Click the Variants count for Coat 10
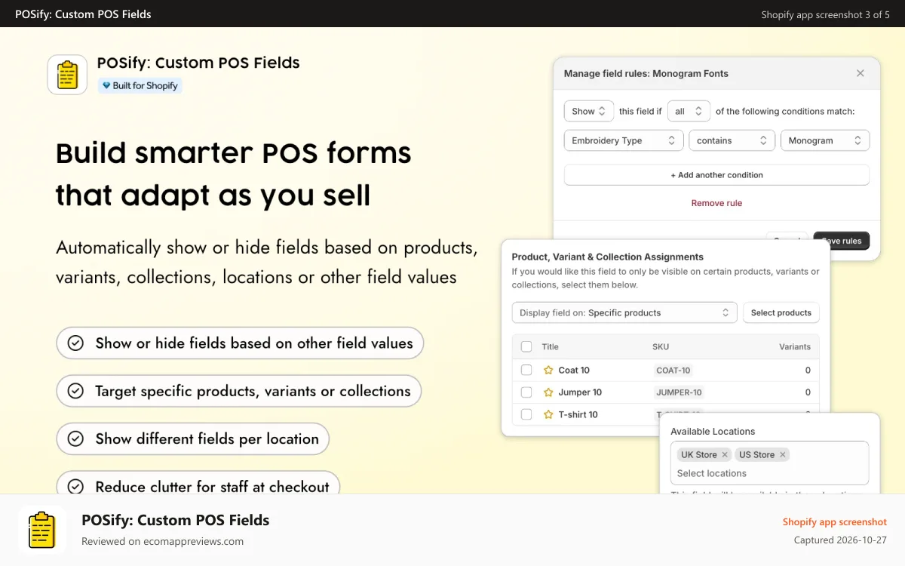The width and height of the screenshot is (905, 566). [808, 370]
